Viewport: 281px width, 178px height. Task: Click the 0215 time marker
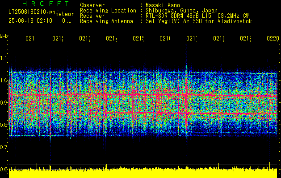click(x=138, y=38)
